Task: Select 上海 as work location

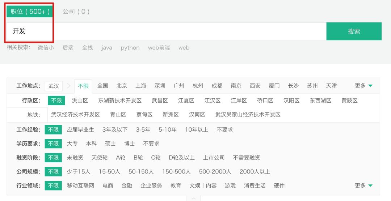Action: click(141, 86)
